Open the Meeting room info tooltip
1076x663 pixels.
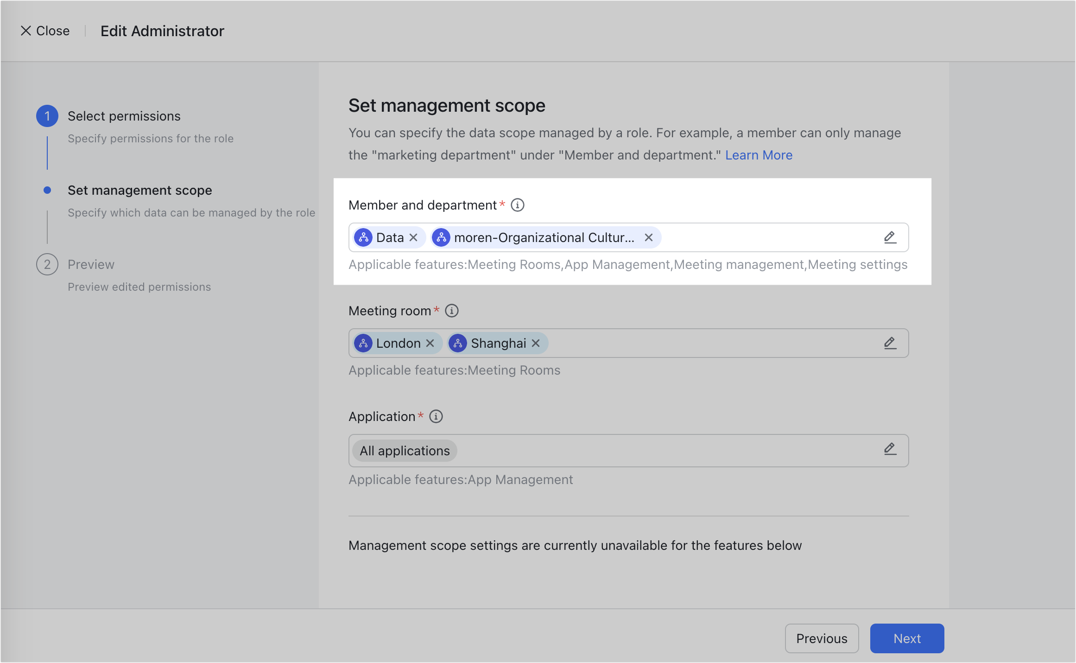coord(452,311)
